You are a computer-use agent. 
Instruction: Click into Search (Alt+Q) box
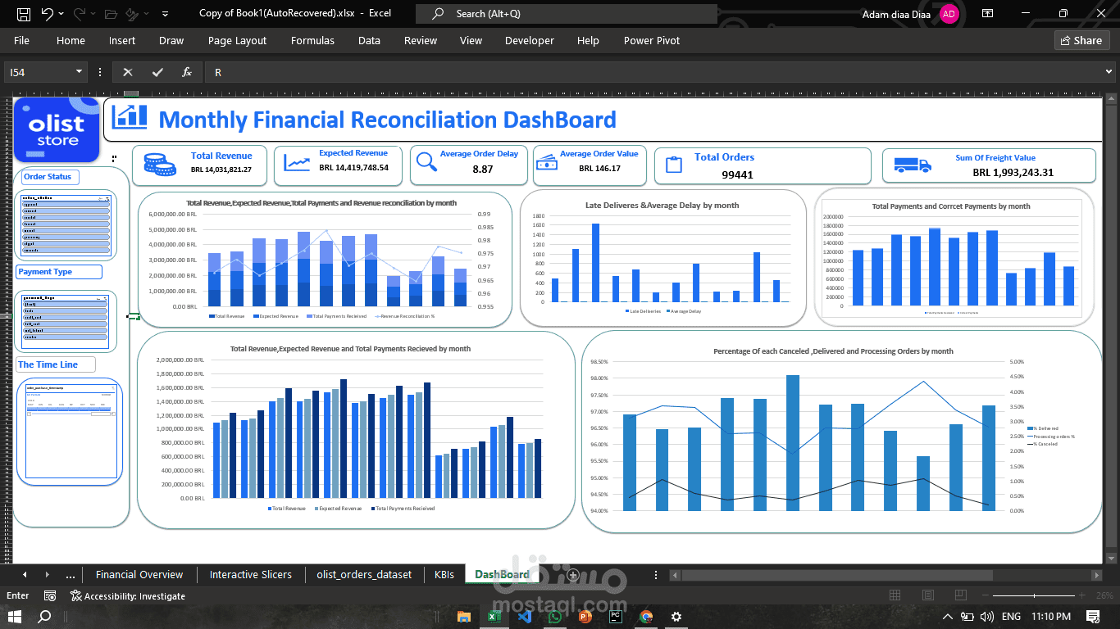[566, 14]
